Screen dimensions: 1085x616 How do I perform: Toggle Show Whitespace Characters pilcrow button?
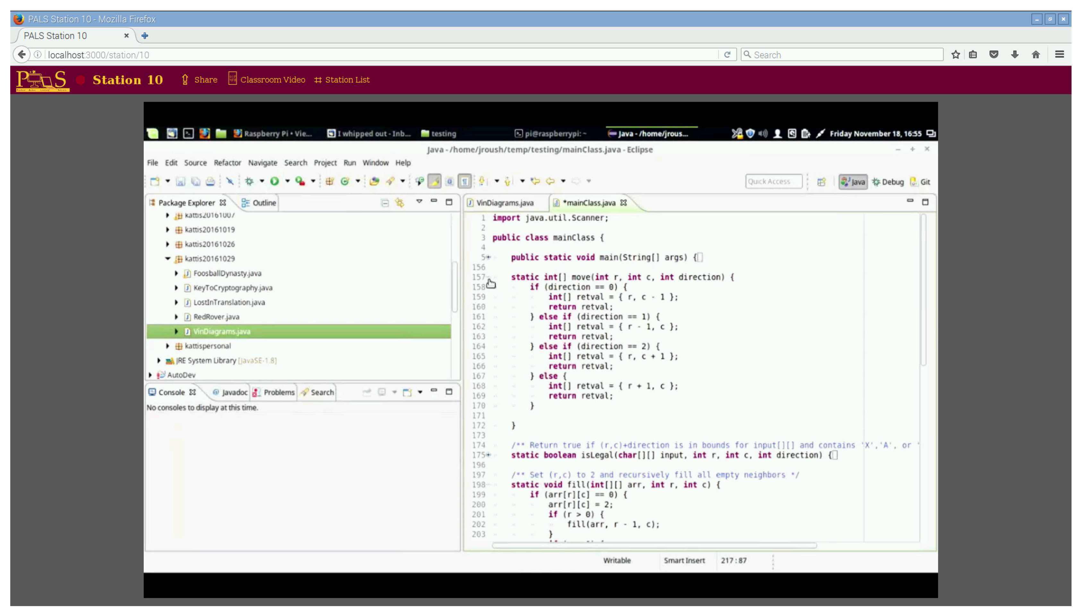coord(465,181)
